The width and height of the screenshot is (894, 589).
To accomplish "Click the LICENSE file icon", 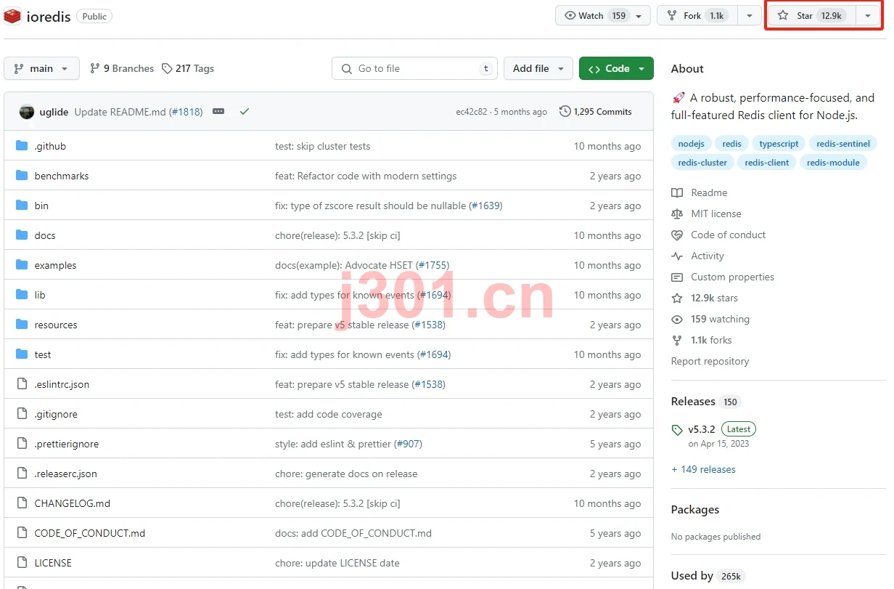I will pos(22,563).
